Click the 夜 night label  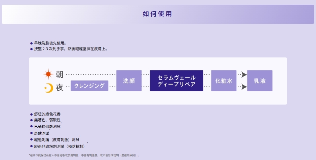pos(60,88)
